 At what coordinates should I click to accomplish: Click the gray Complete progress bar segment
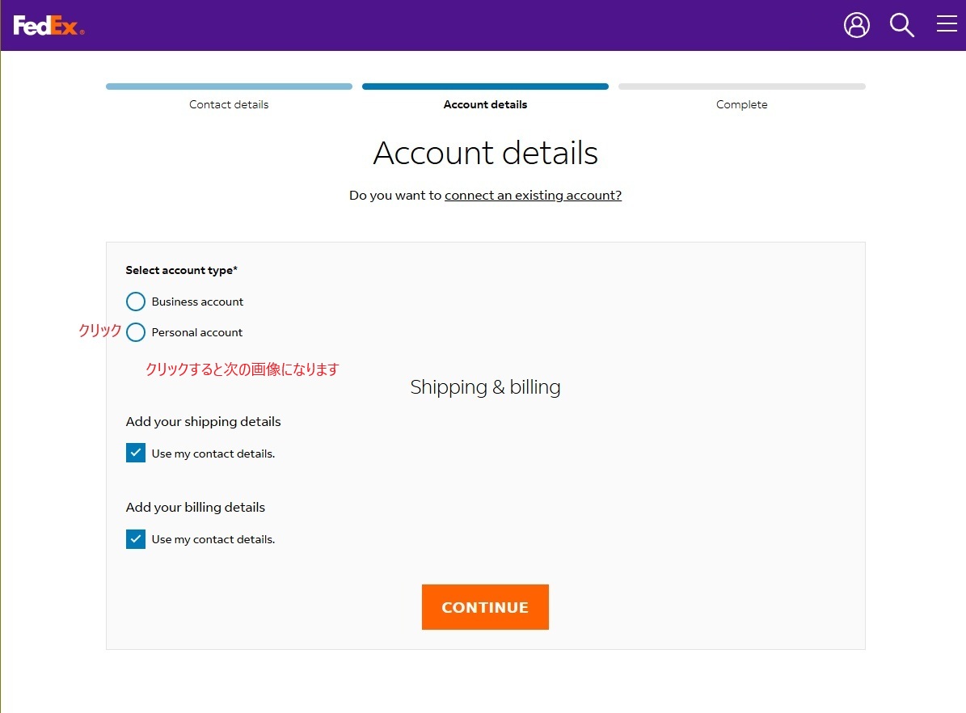[x=741, y=86]
